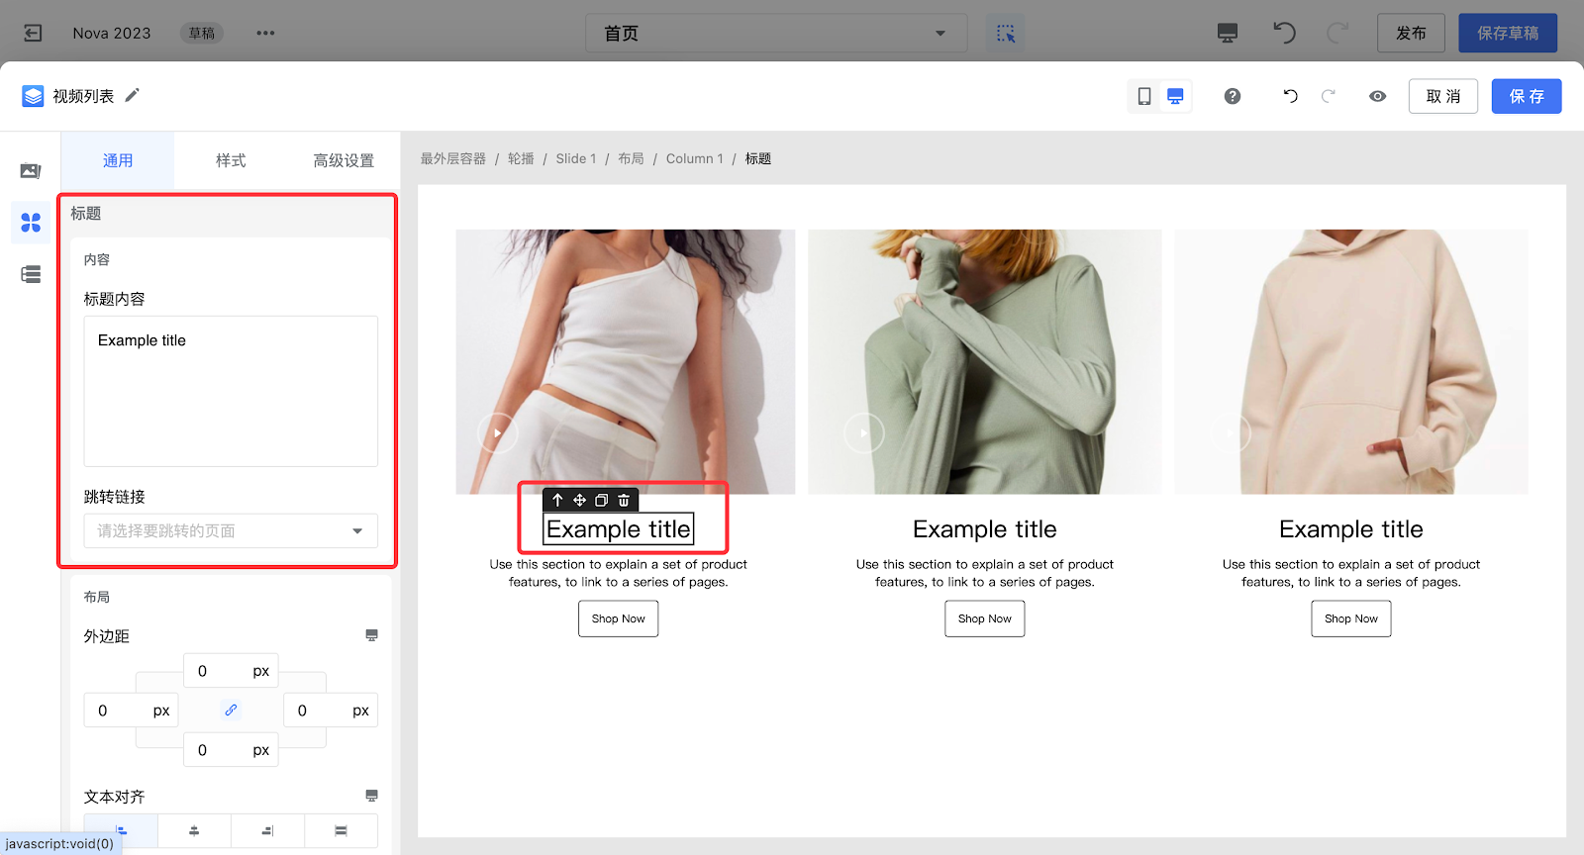
Task: Switch to desktop device preview
Action: point(1175,96)
